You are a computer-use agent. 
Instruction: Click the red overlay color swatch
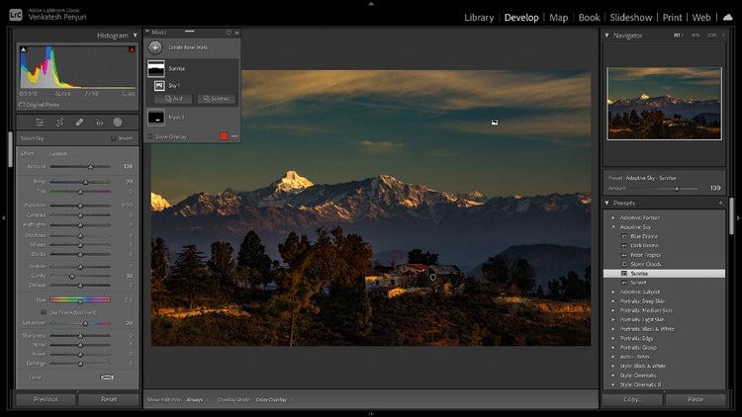224,136
